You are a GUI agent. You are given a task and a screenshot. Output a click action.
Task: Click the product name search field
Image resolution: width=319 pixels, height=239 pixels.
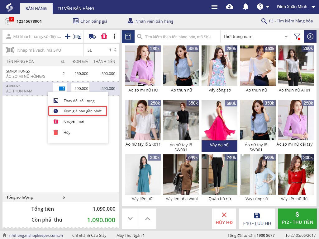(181, 37)
